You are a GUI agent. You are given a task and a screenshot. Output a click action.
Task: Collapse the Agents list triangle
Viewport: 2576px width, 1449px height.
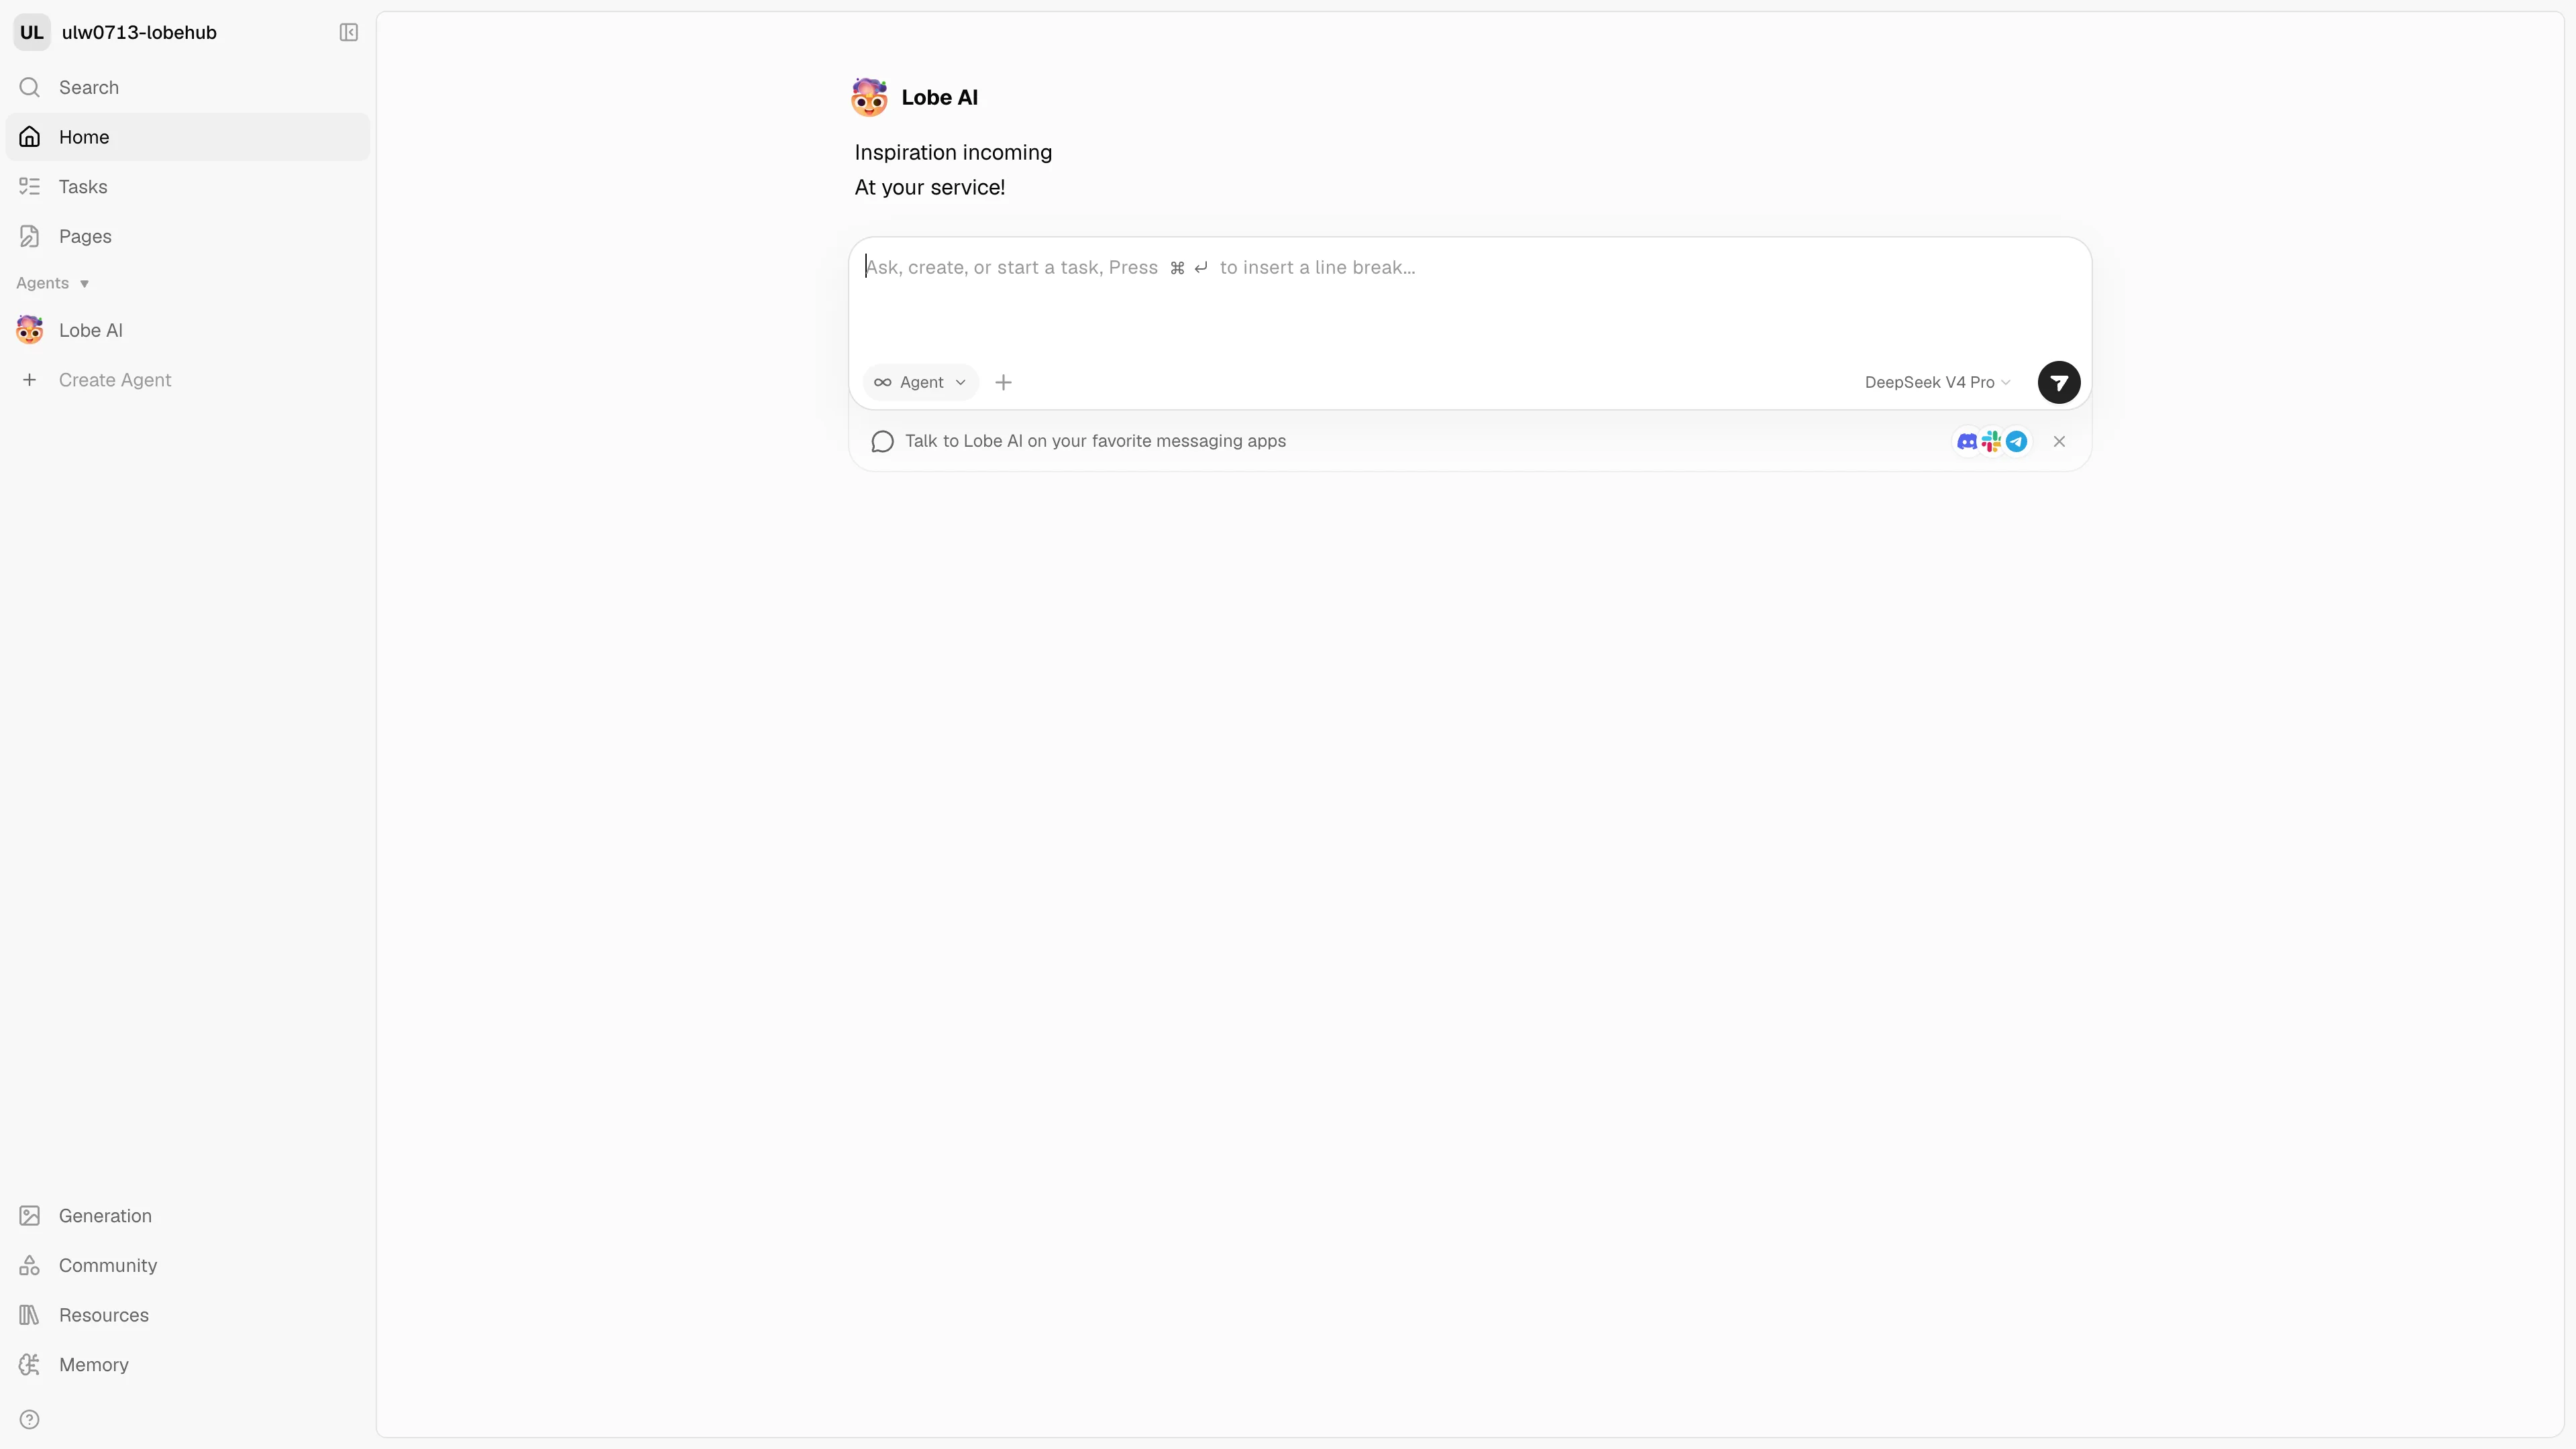[x=84, y=284]
